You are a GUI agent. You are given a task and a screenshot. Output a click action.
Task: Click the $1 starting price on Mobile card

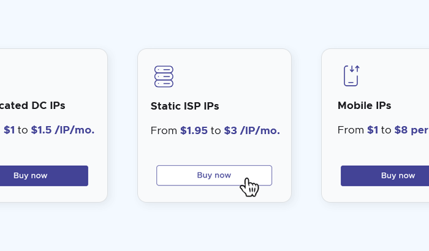[373, 130]
